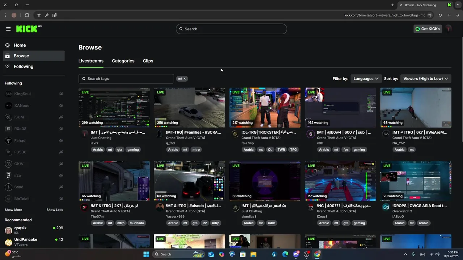Switch to the Livestreams tab

[x=91, y=61]
